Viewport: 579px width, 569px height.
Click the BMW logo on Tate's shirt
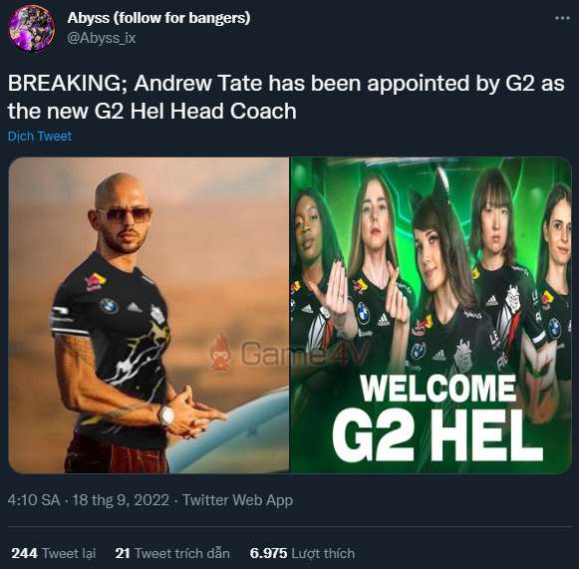[x=109, y=306]
